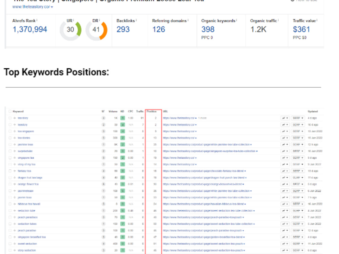The image size is (339, 254).
Task: Check the 'singapore breakfast tea' row checkbox
Action: 10,237
